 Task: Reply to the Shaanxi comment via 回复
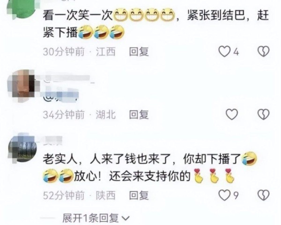[139, 195]
